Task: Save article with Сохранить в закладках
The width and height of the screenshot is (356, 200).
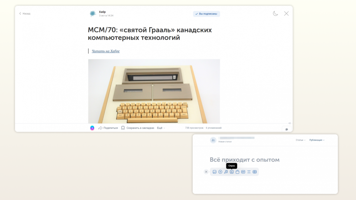Action: pos(137,128)
